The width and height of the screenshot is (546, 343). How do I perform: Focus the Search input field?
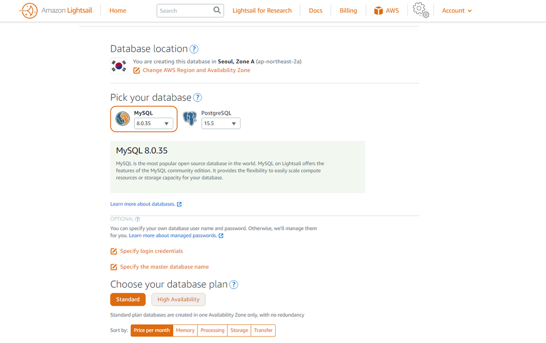point(184,11)
